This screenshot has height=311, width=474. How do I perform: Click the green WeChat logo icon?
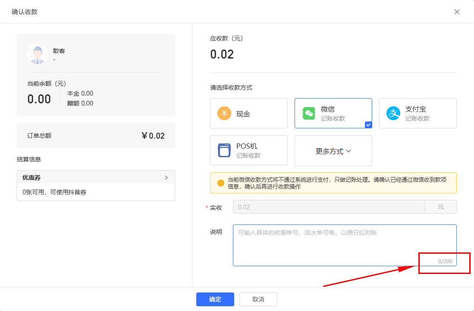click(309, 114)
